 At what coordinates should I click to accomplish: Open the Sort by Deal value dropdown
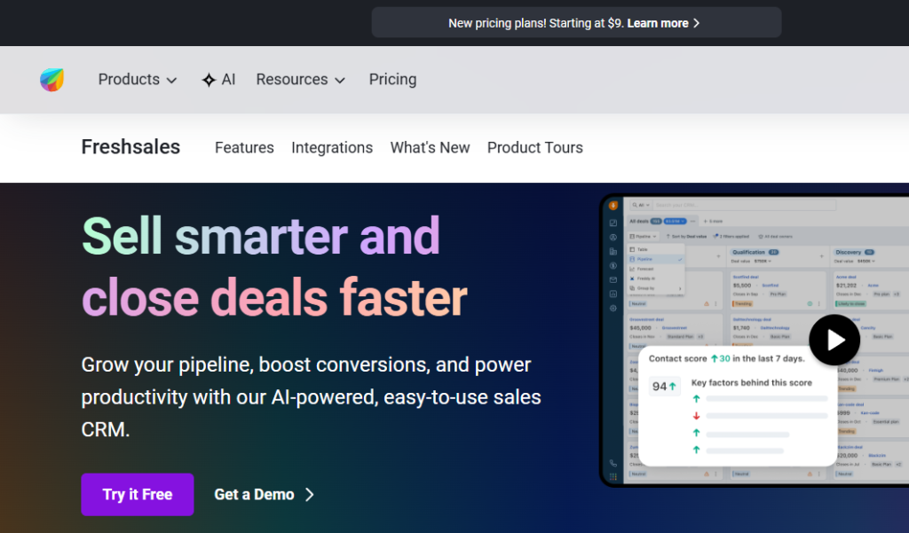click(686, 236)
